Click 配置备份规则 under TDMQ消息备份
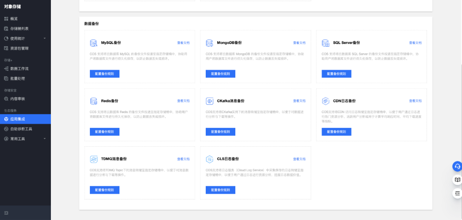 tap(104, 190)
